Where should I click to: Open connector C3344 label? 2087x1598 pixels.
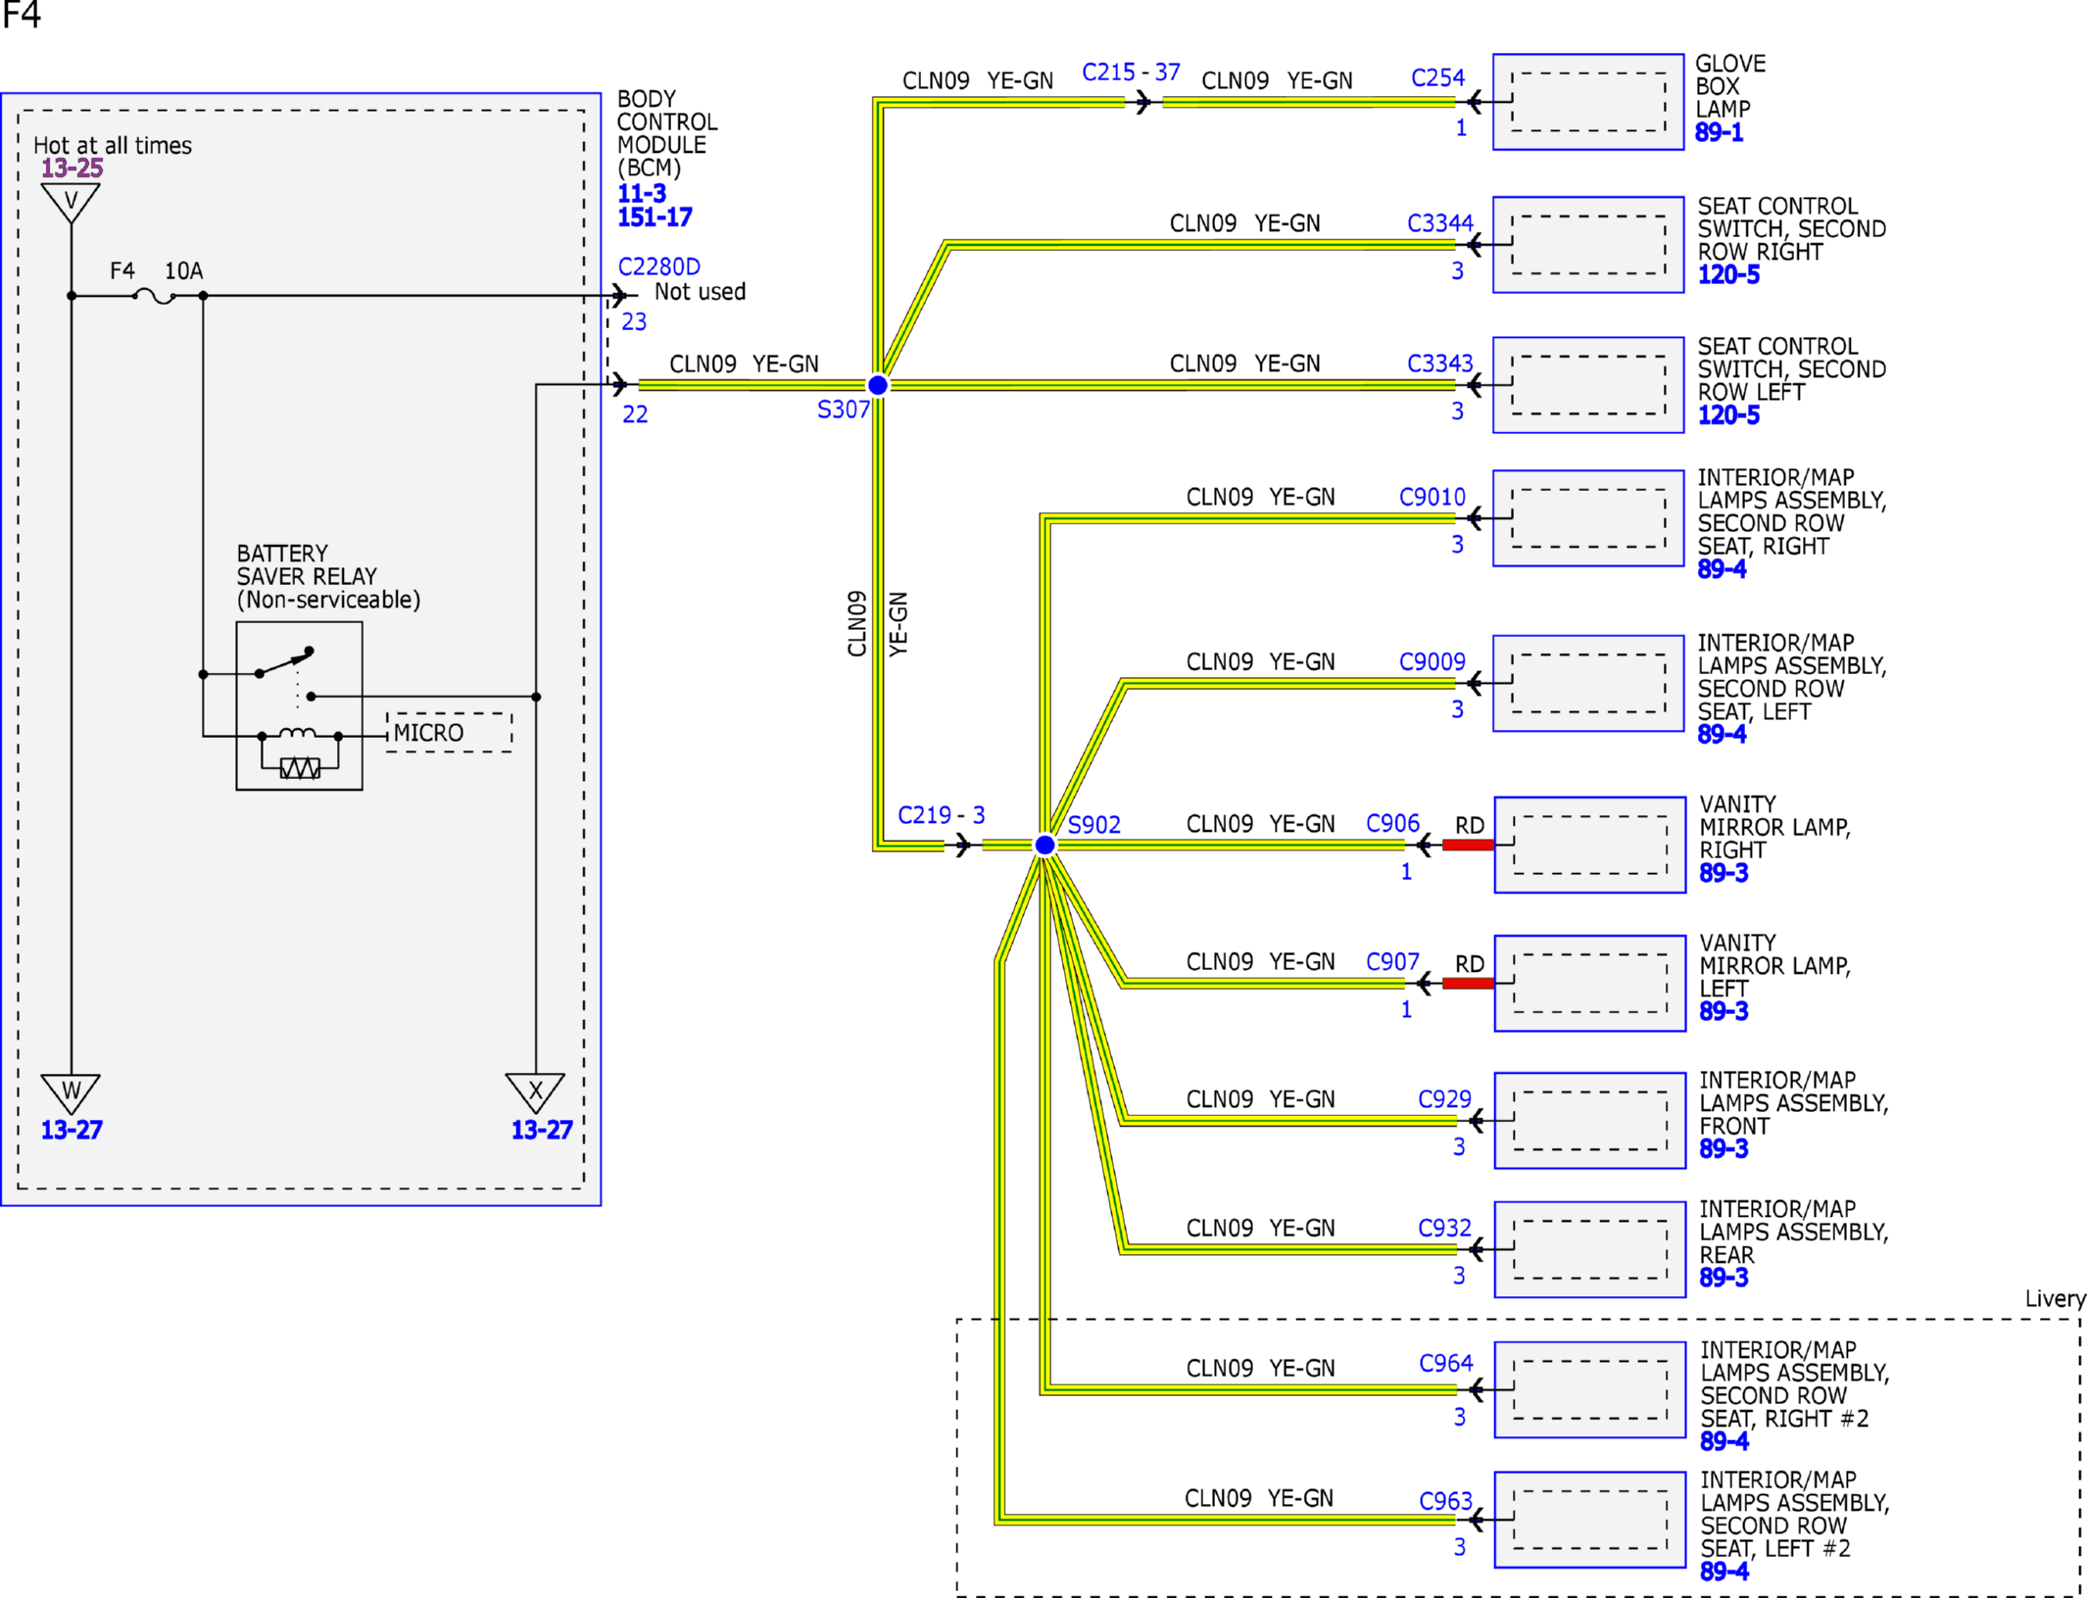(1439, 223)
